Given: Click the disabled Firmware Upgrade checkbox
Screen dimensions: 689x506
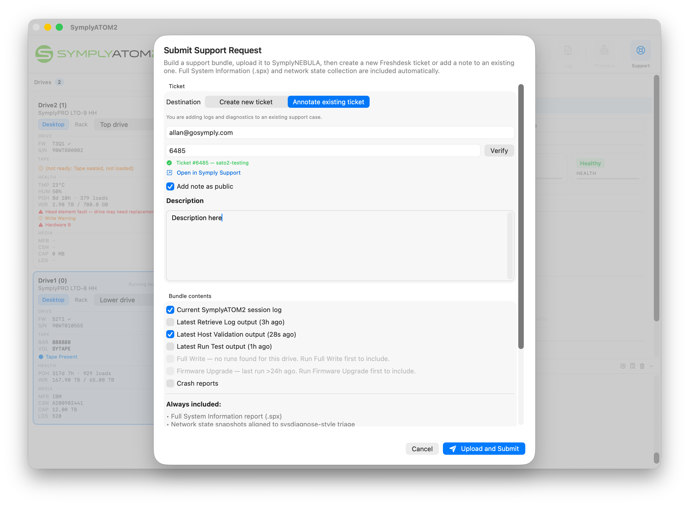Looking at the screenshot, I should [170, 371].
